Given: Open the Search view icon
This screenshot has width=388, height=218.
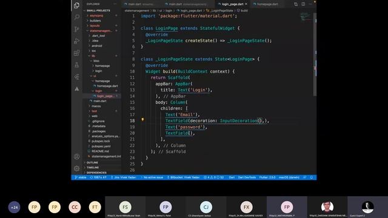Looking at the screenshot, I should coord(77,17).
